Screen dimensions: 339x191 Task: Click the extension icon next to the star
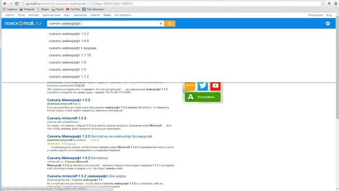[329, 4]
